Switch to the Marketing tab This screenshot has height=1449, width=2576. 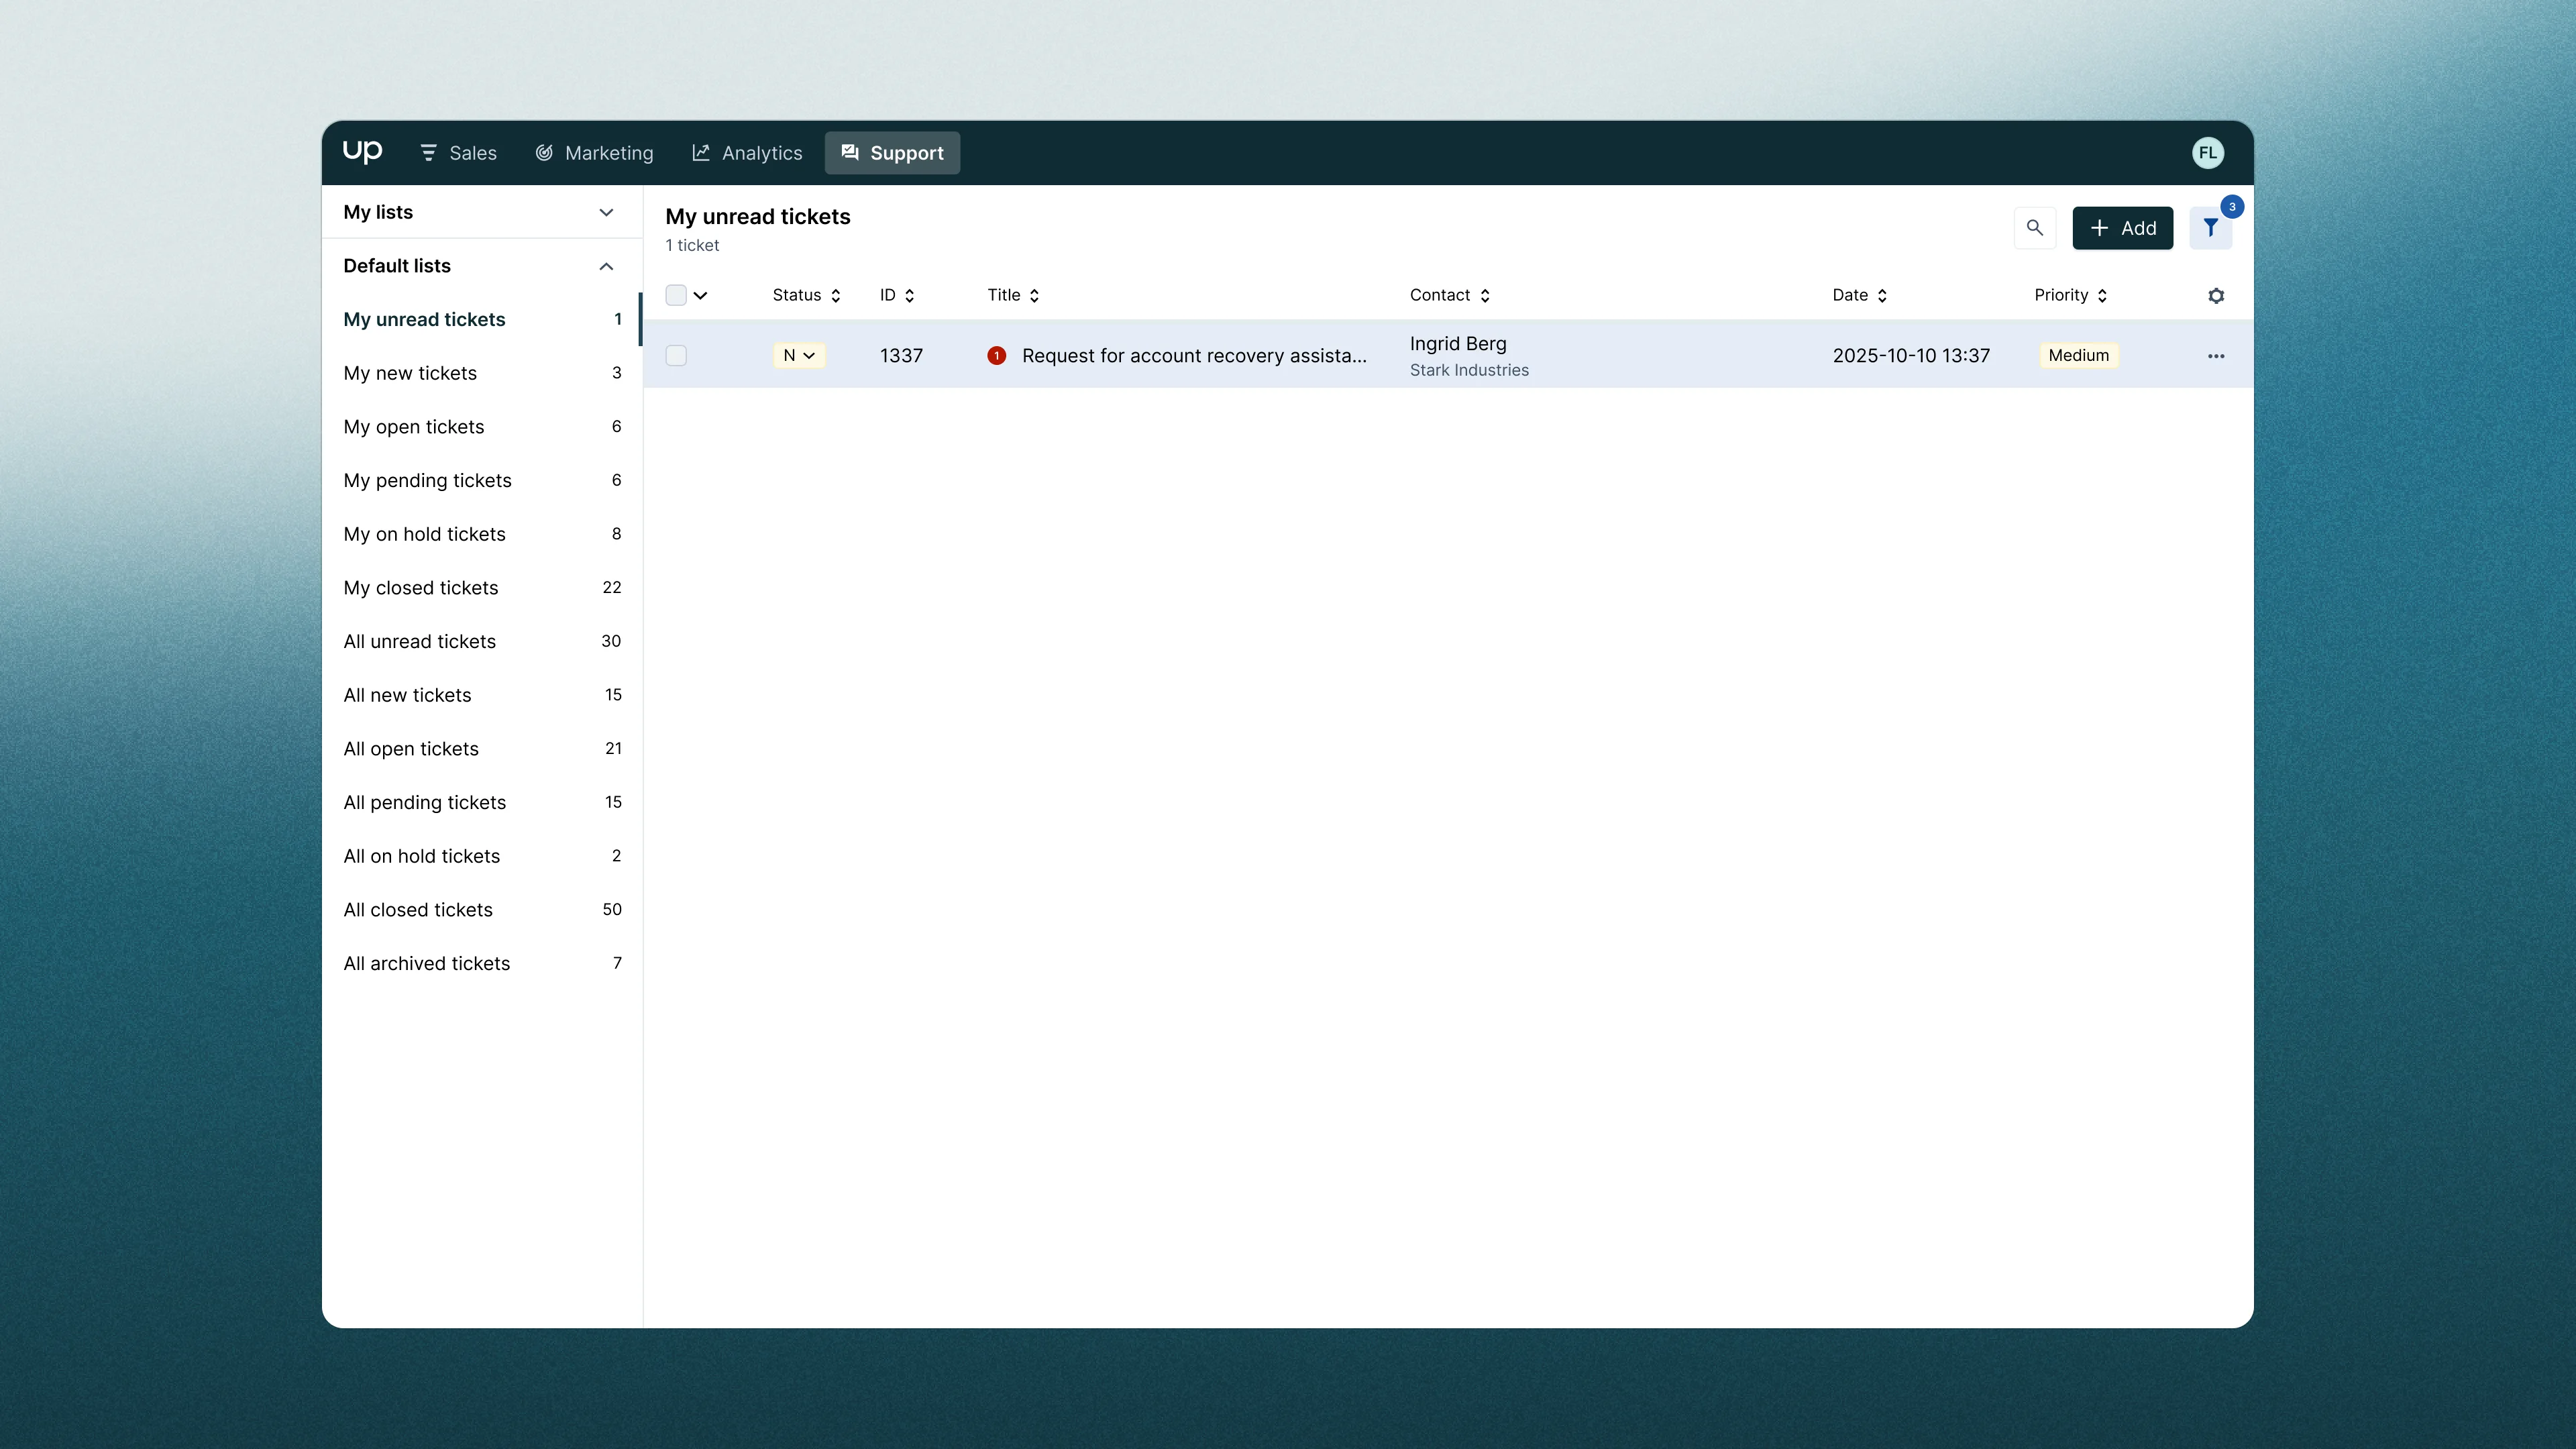click(x=594, y=153)
